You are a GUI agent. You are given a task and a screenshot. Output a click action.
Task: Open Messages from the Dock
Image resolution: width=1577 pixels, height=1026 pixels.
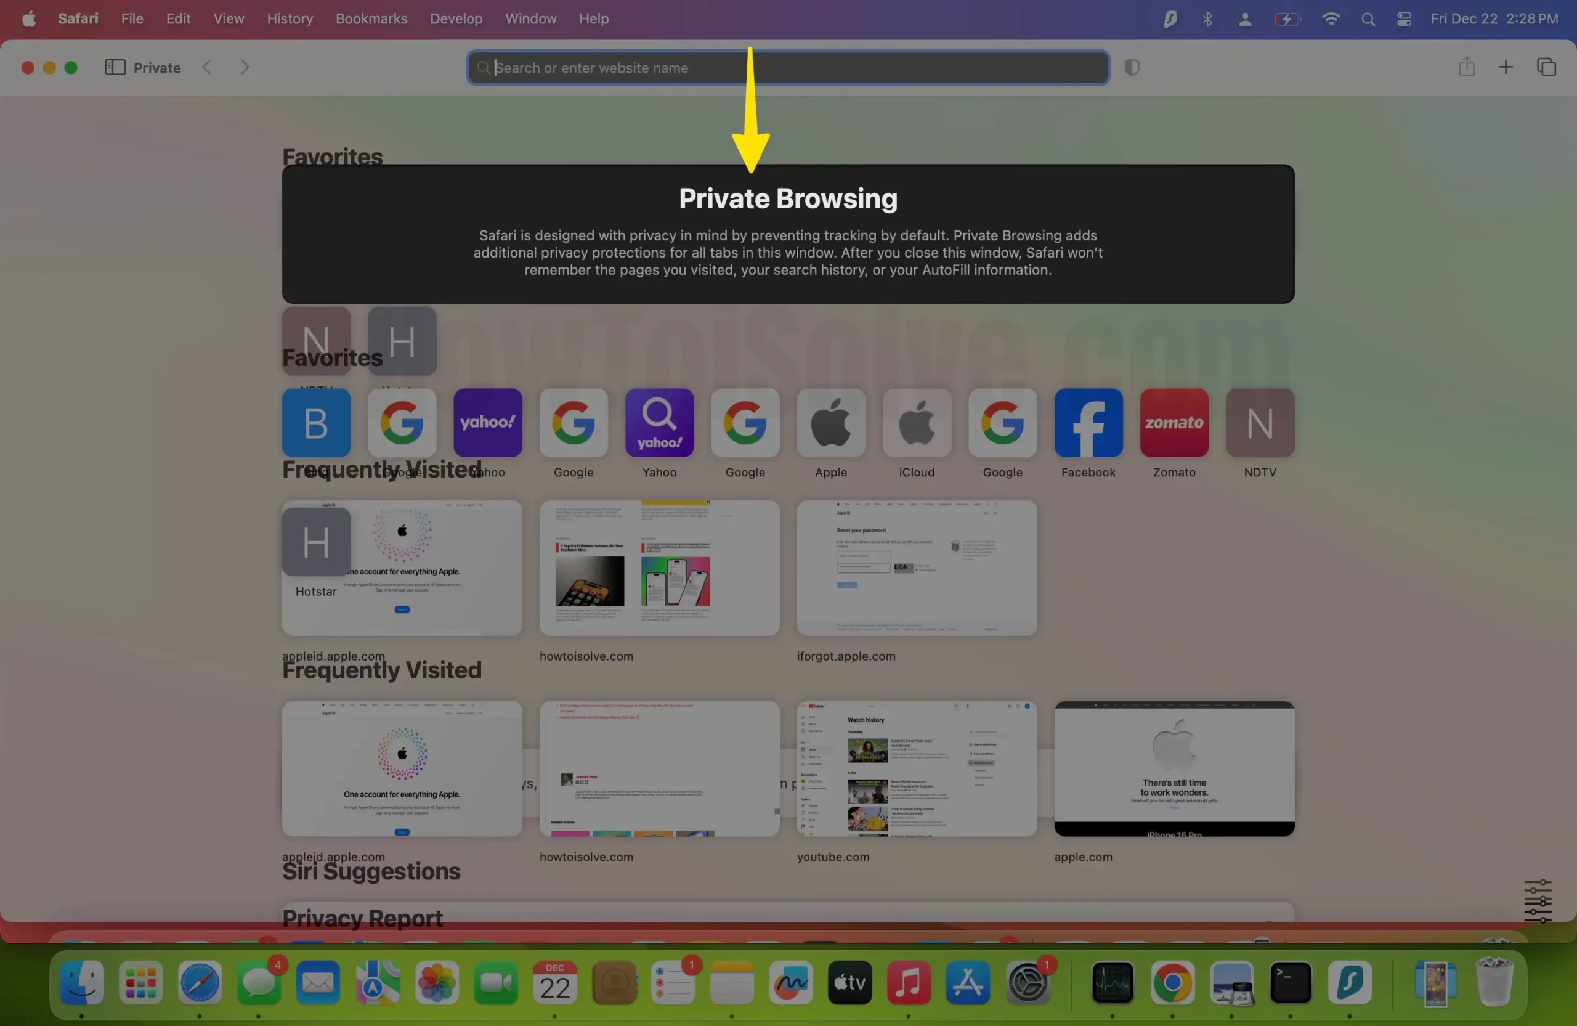click(258, 982)
